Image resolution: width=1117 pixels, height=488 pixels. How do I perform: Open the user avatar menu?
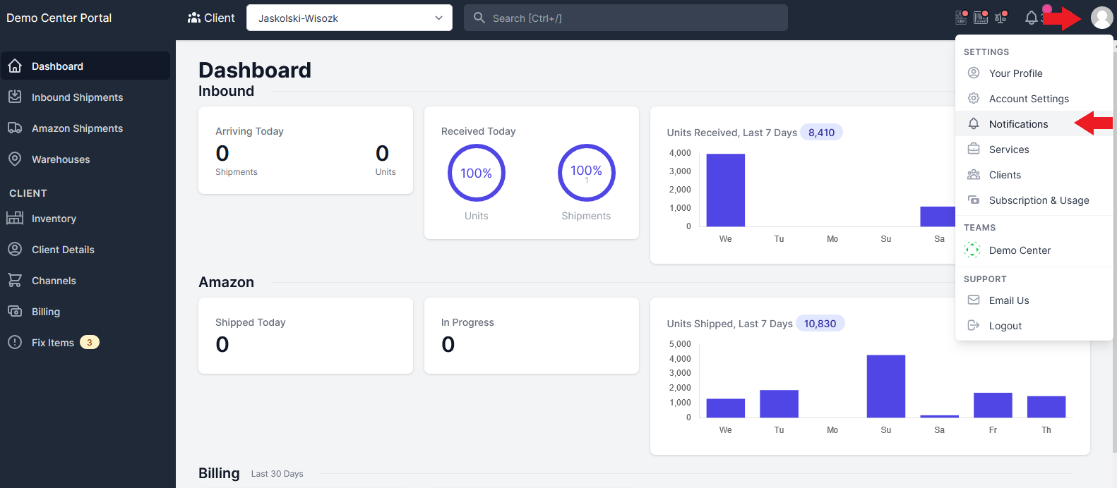click(x=1101, y=18)
